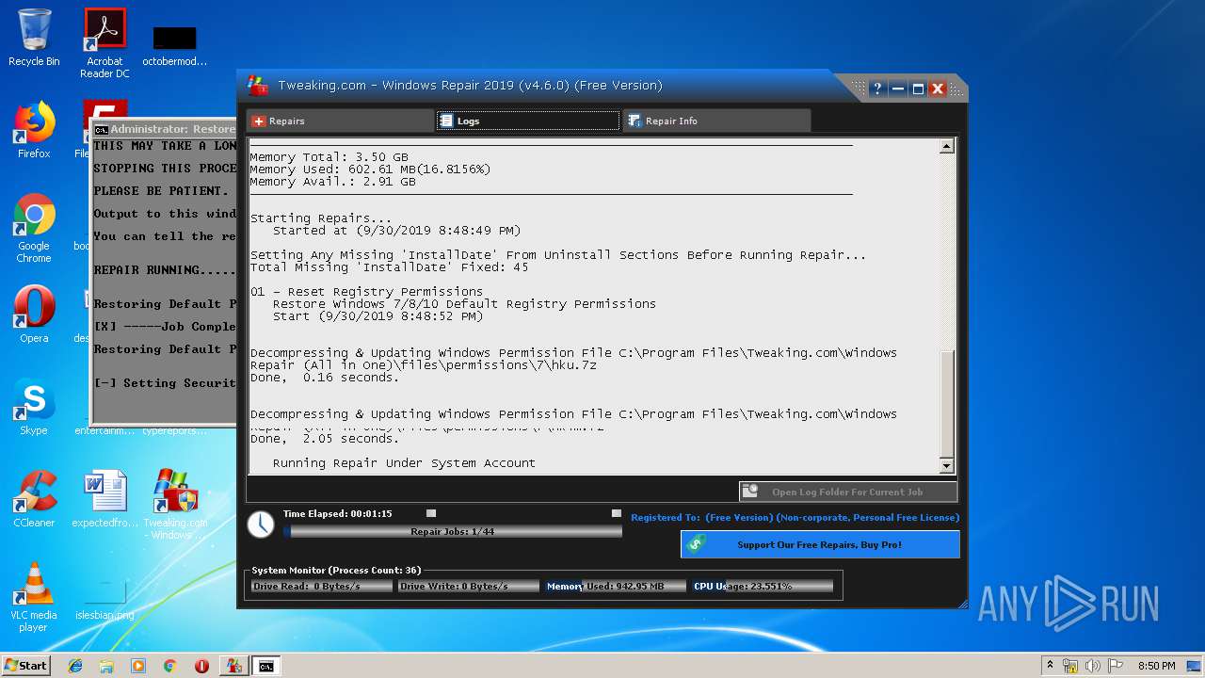The width and height of the screenshot is (1205, 678).
Task: Open CCleaner desktop shortcut
Action: (34, 499)
